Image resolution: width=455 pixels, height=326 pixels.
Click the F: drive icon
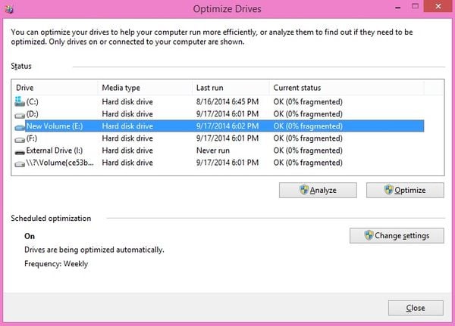[x=20, y=139]
